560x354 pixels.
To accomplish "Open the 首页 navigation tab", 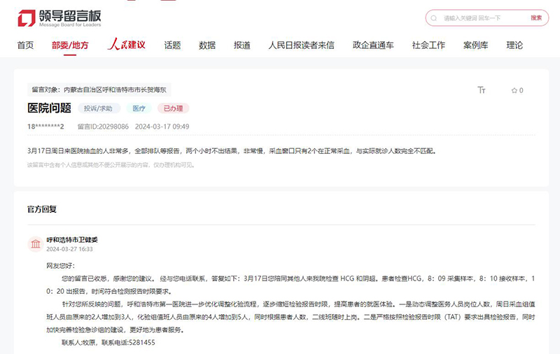I will pos(25,45).
